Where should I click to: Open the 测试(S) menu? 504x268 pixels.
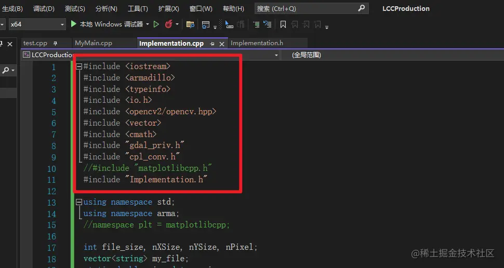click(x=75, y=9)
